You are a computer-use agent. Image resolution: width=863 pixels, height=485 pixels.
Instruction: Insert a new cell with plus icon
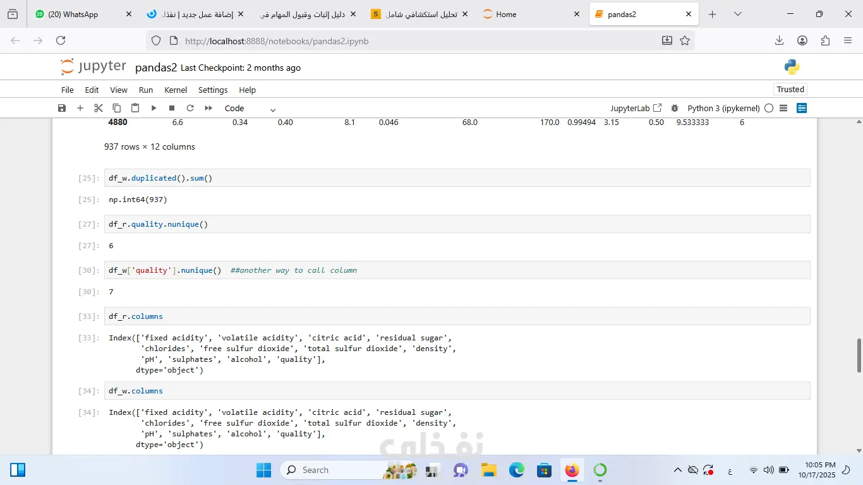[x=80, y=108]
